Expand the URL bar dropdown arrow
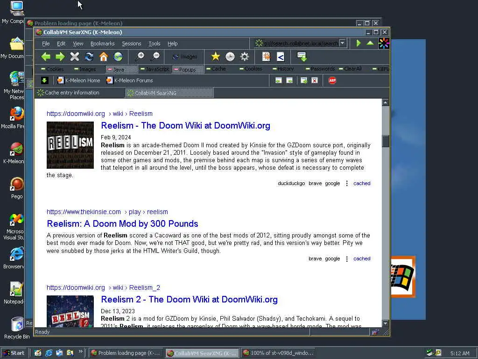Image resolution: width=478 pixels, height=359 pixels. point(343,43)
